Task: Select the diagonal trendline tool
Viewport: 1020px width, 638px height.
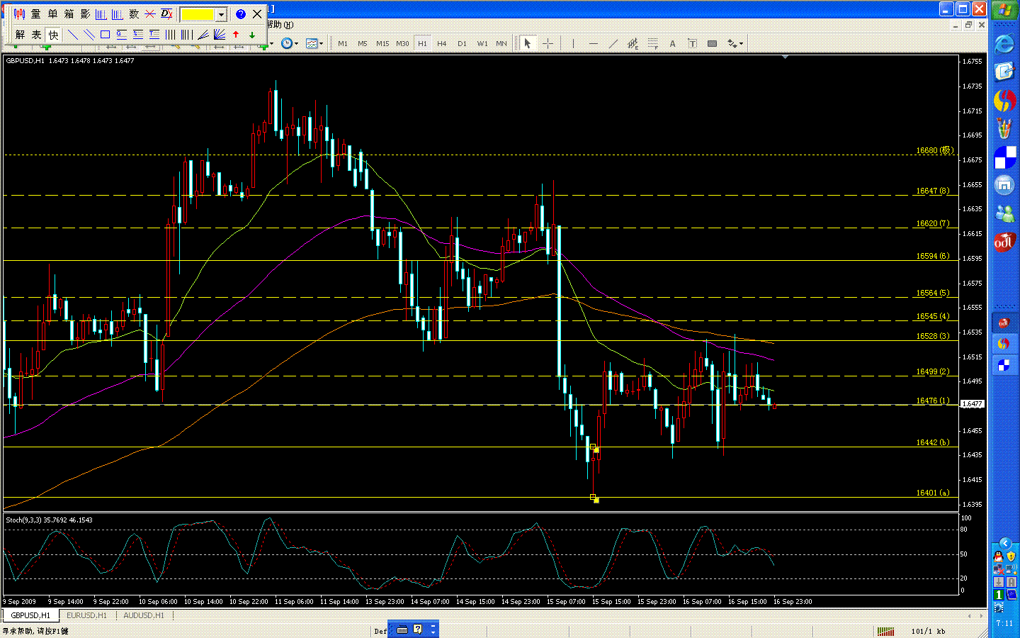Action: point(613,43)
